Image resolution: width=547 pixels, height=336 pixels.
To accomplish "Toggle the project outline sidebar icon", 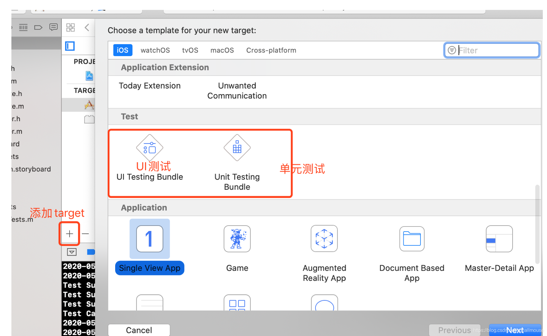I will 70,46.
